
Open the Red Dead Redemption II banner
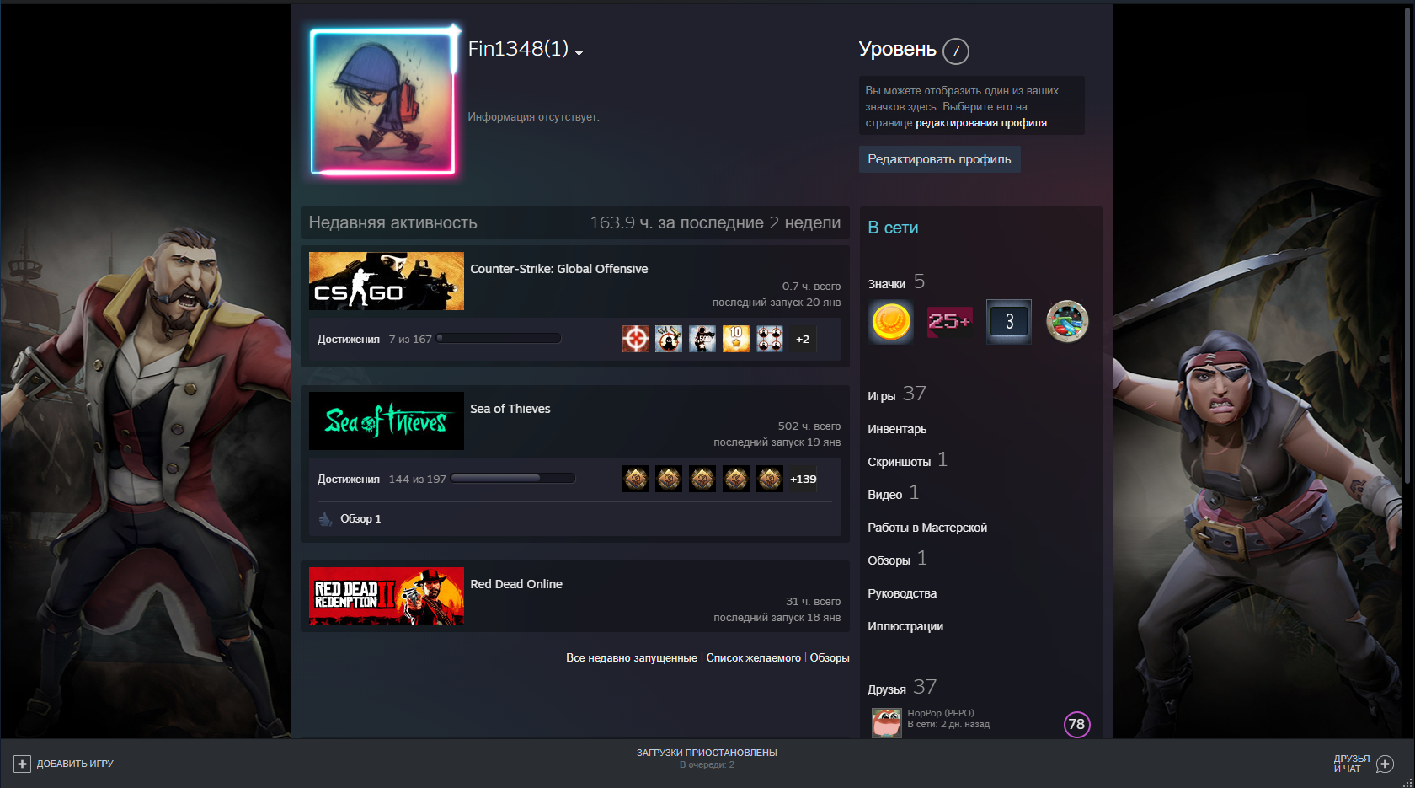click(387, 596)
